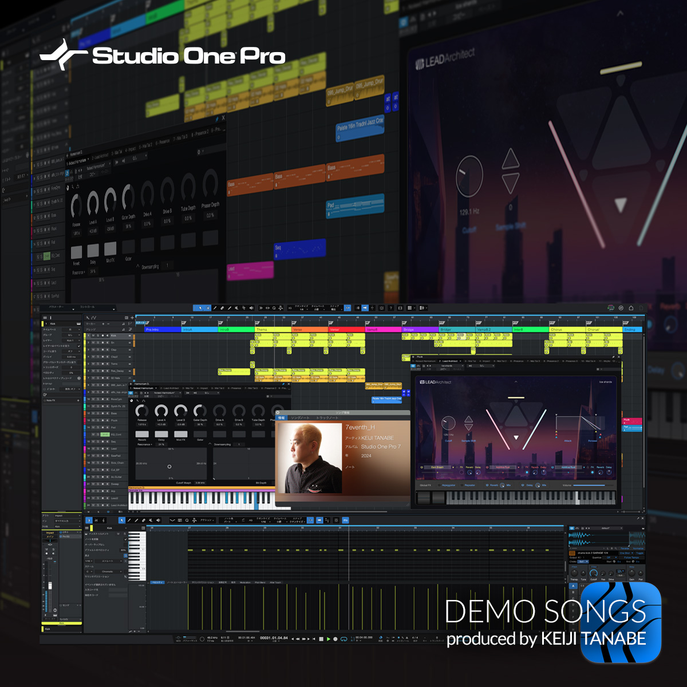Click Sample Shift down arrow in small Lead Architect
Viewport: 687px width, 687px height.
click(468, 428)
